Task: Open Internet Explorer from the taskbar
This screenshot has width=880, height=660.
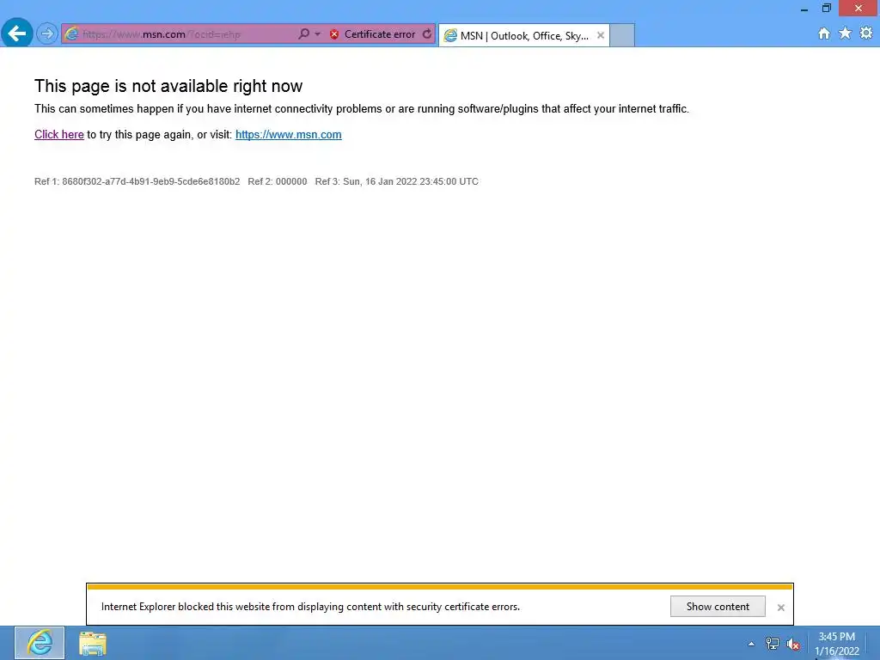Action: click(40, 643)
